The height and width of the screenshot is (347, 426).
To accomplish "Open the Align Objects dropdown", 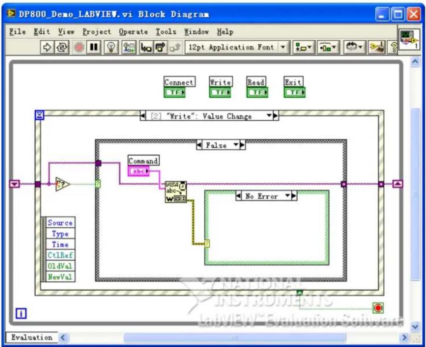I will 304,48.
